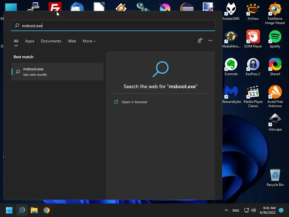Viewport: 289px width, 217px height.
Task: Click the network icon in the system tray
Action: coord(246,210)
